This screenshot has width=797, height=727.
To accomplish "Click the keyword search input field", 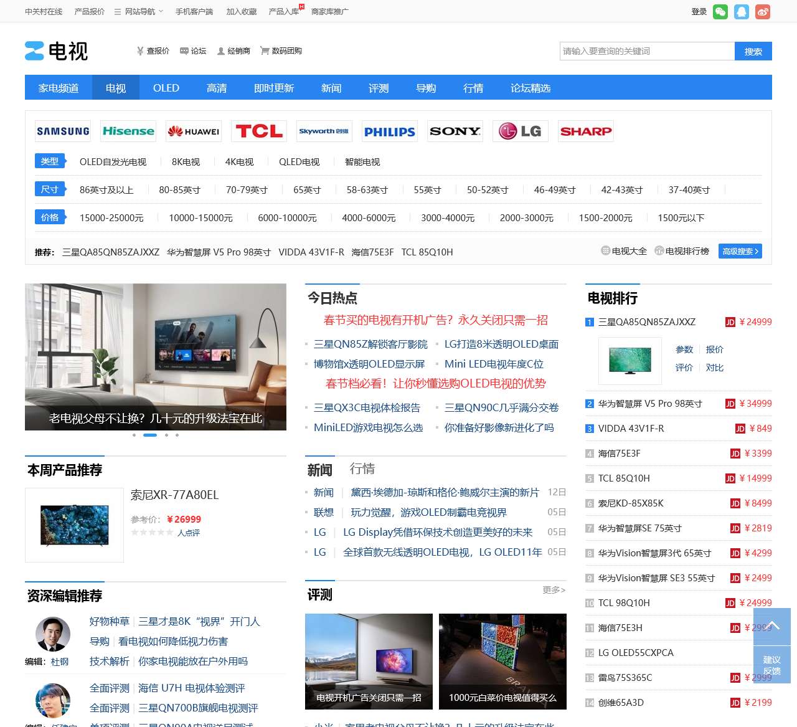I will click(x=647, y=51).
